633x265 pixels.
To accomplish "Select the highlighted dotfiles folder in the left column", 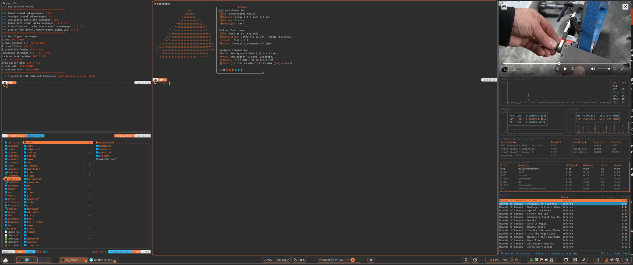I will (12, 179).
